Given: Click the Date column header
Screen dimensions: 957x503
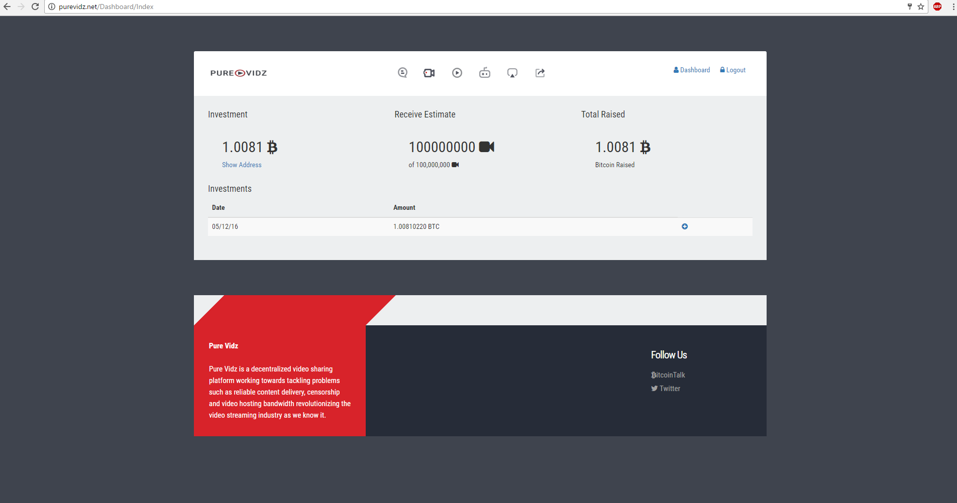Looking at the screenshot, I should [x=219, y=208].
